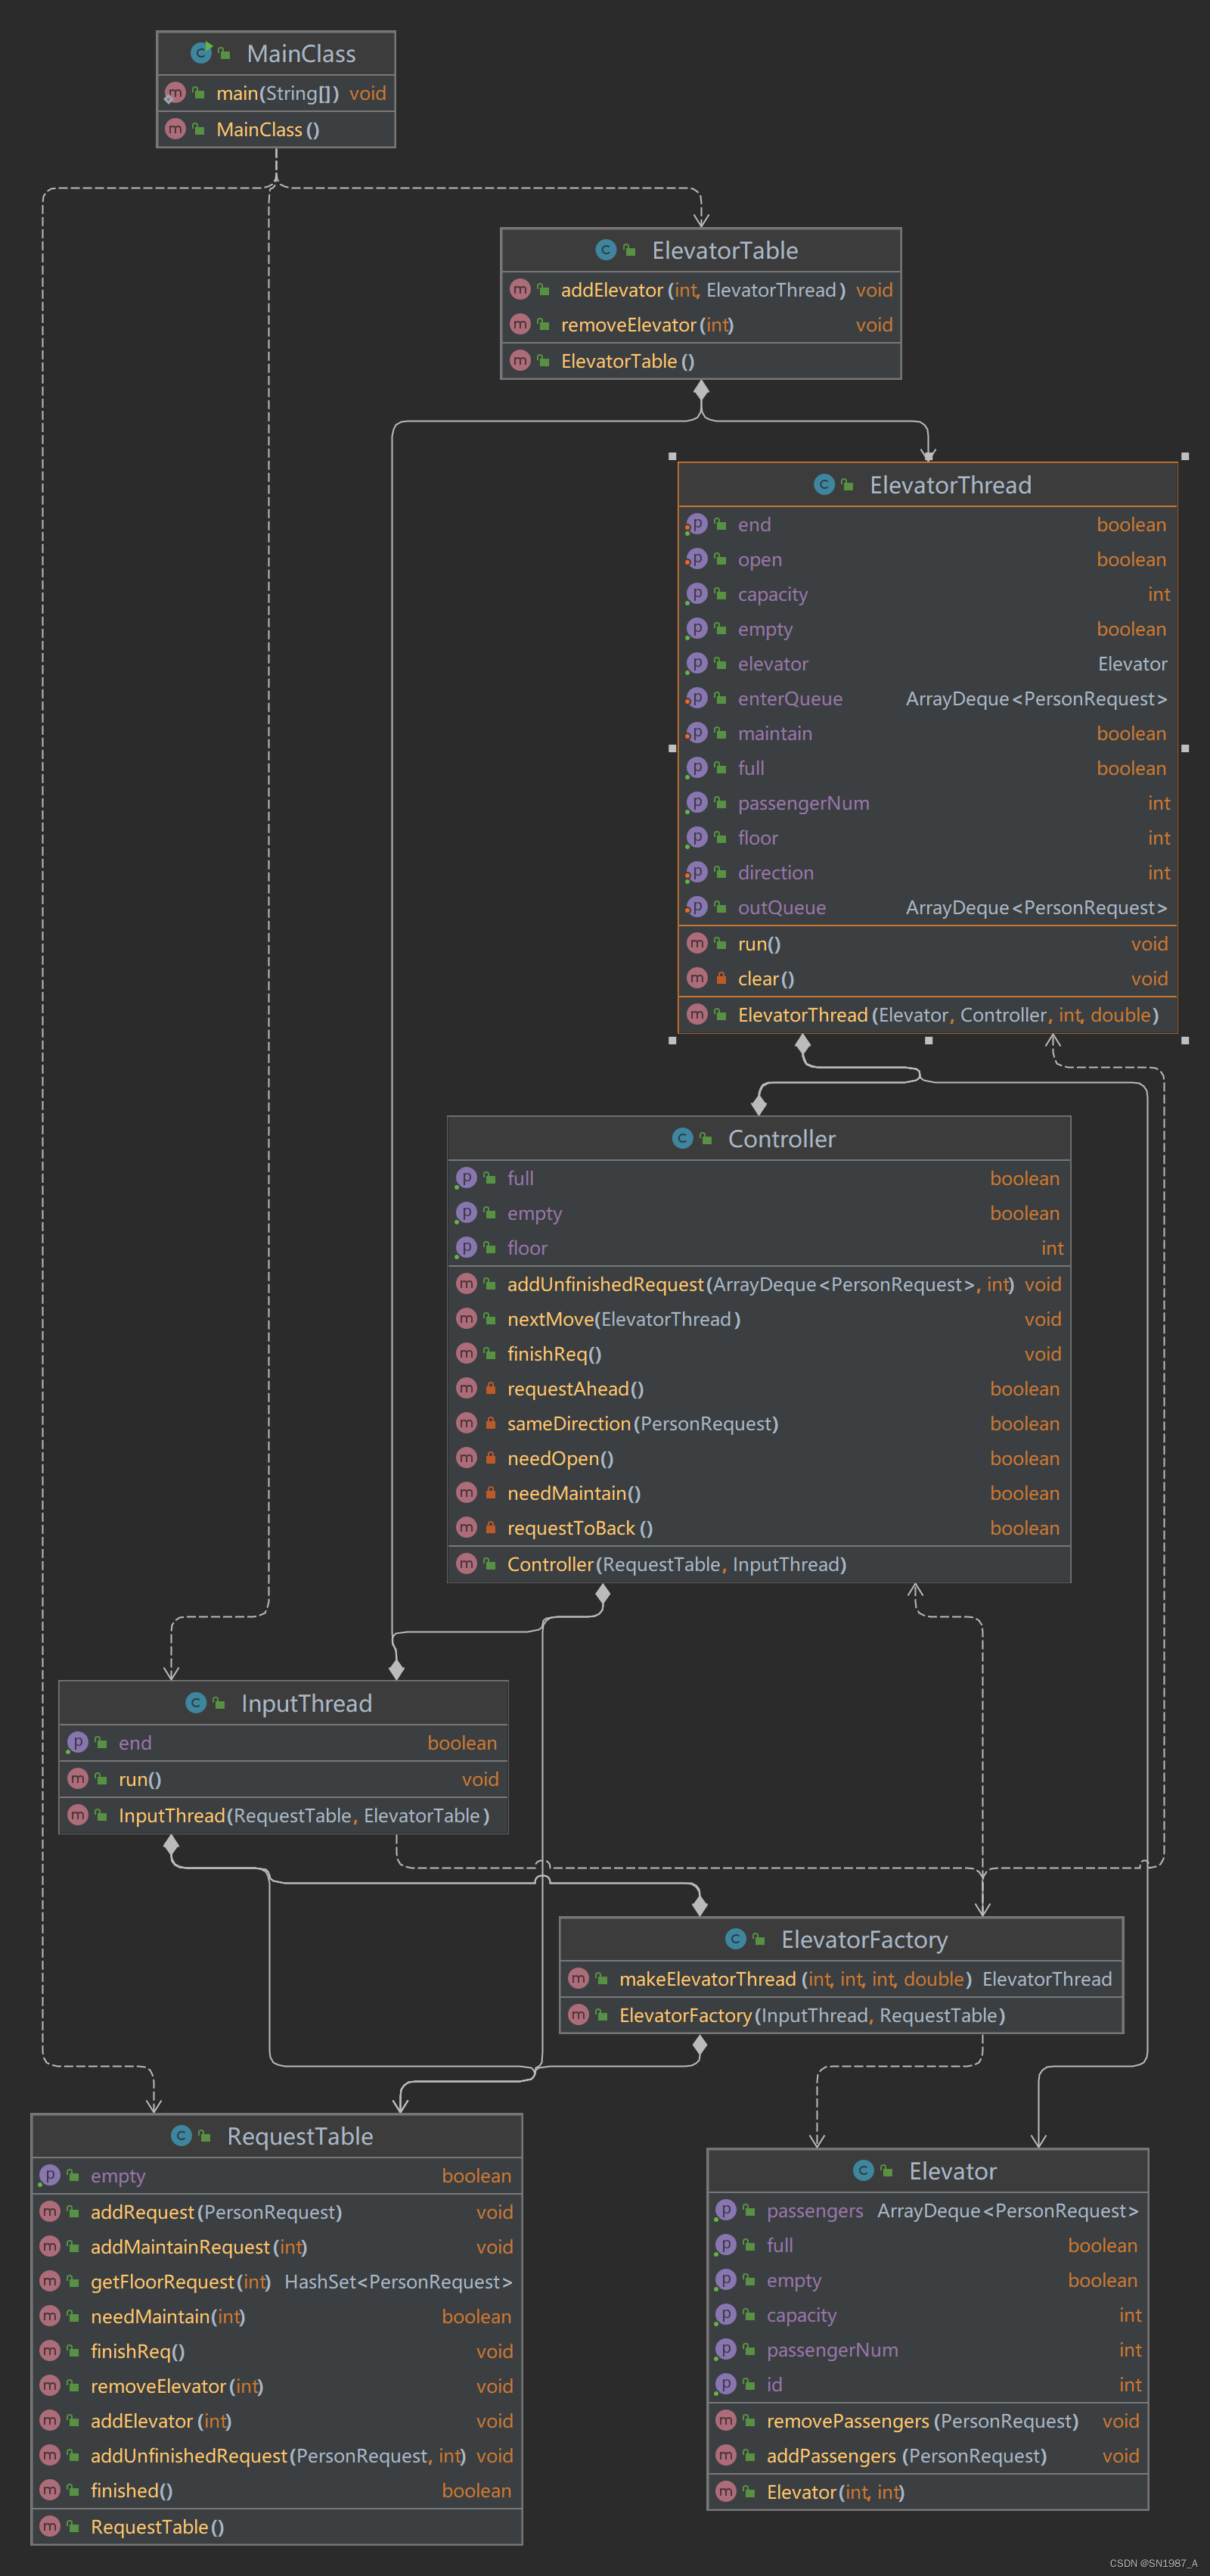Click ElevatorThread(Elevator, Controller, int, double) constructor
This screenshot has width=1210, height=2576.
[x=927, y=1015]
